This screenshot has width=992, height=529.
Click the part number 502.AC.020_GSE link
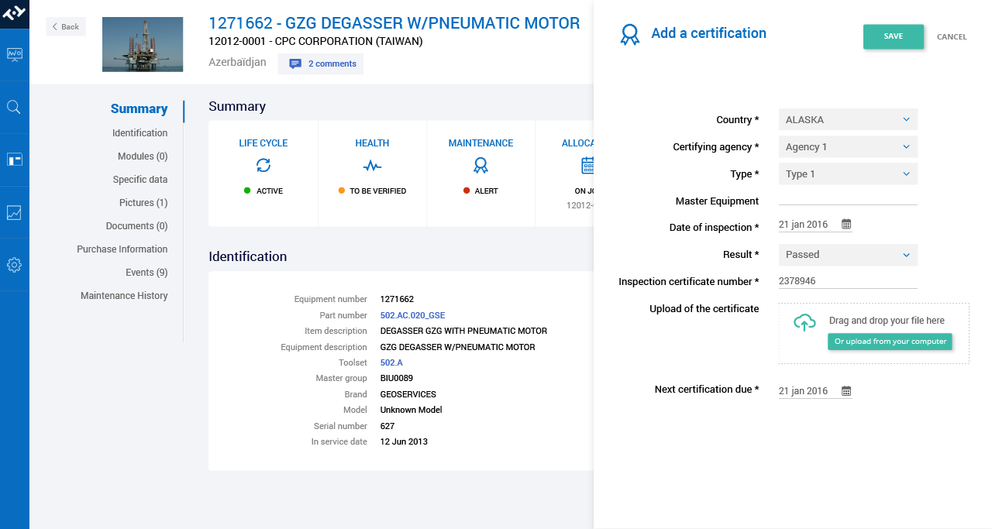point(412,316)
